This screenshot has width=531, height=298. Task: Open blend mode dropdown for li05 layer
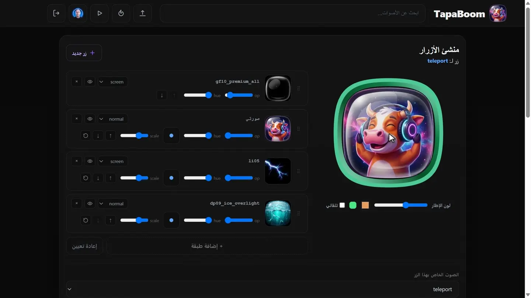tap(113, 161)
